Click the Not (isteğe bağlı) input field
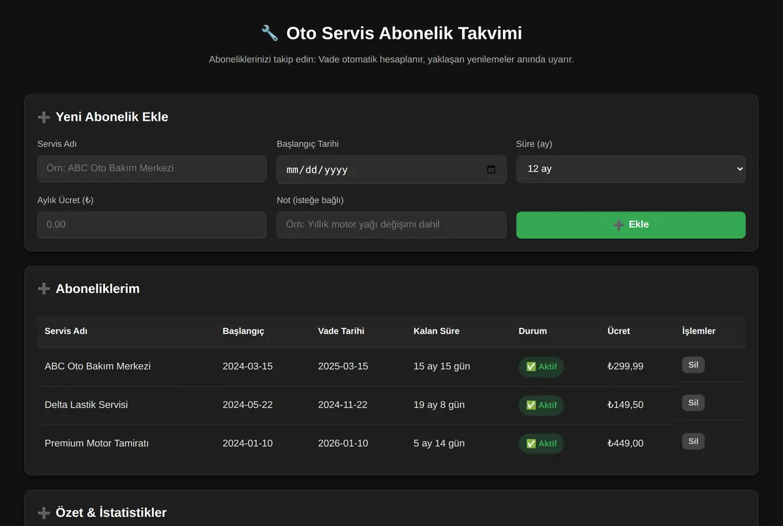The height and width of the screenshot is (526, 783). pos(391,224)
